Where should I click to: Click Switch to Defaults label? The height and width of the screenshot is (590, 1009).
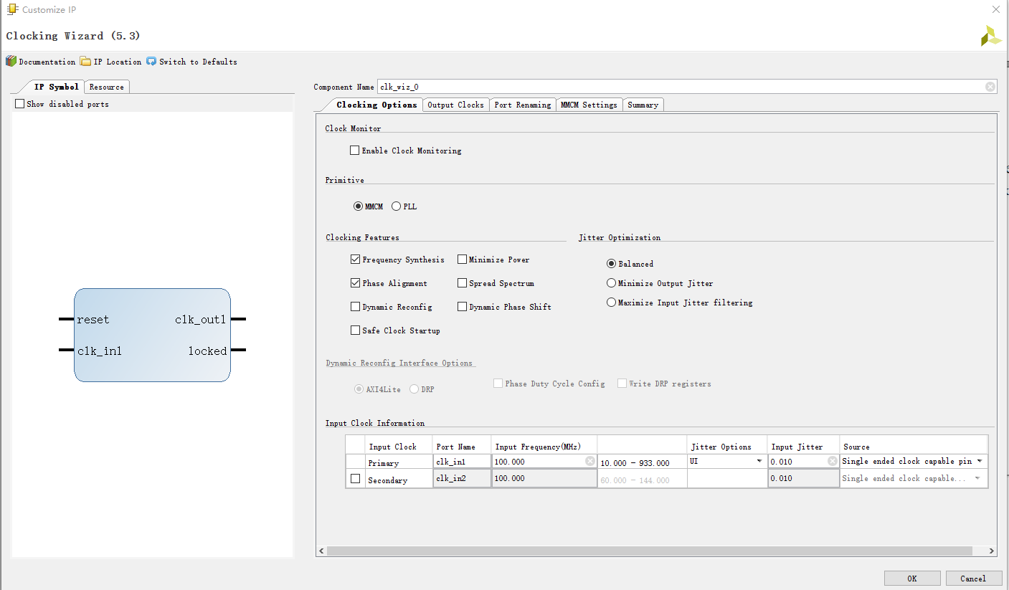(x=198, y=62)
